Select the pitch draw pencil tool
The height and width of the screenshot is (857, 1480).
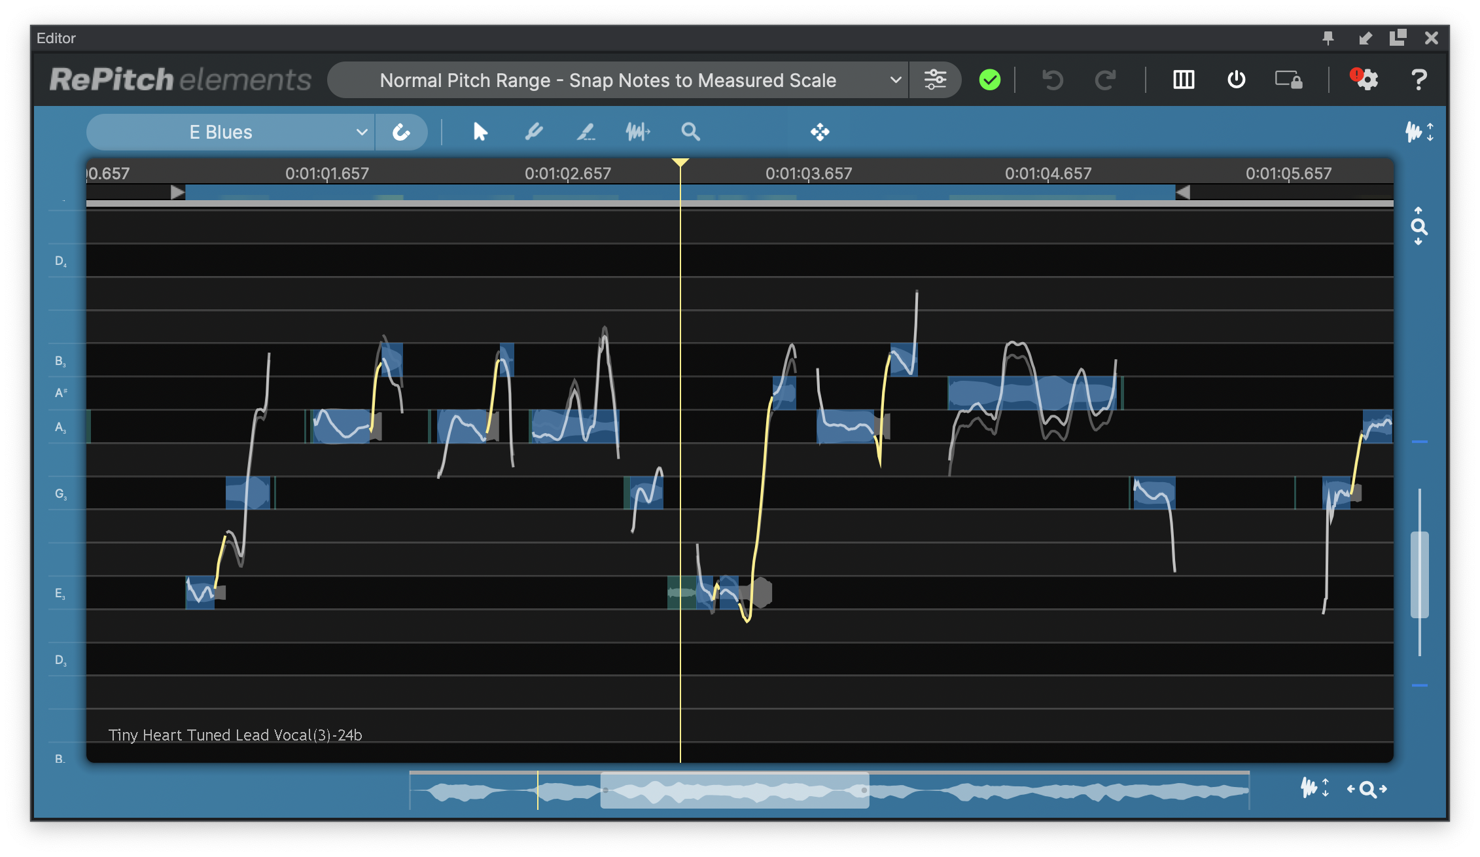coord(533,132)
